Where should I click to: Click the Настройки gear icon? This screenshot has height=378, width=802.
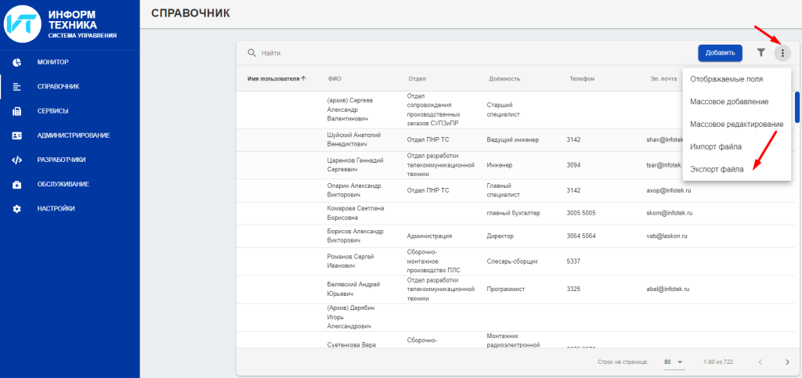[x=17, y=209]
